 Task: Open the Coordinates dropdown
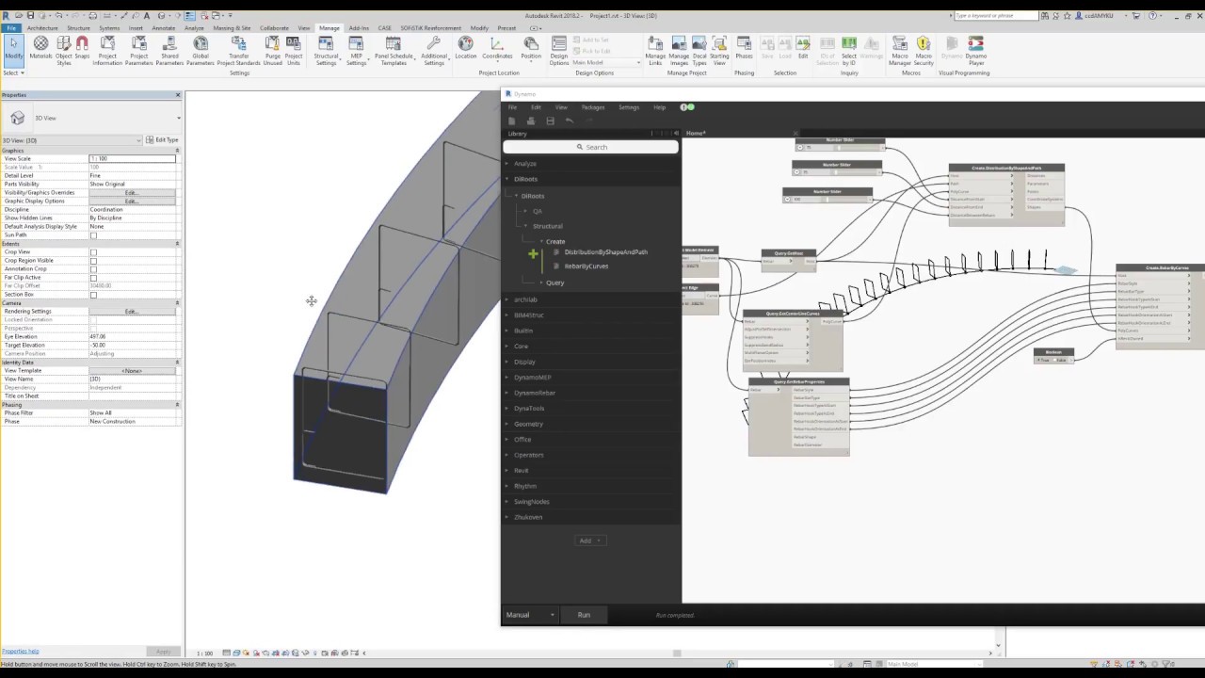tap(497, 49)
